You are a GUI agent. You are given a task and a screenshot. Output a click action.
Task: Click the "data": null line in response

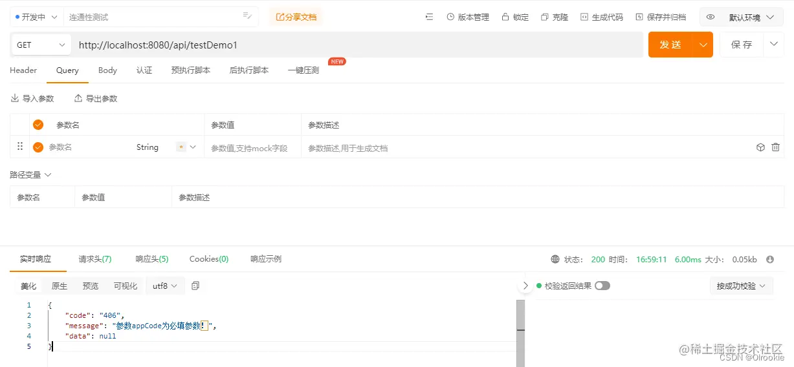pos(91,336)
